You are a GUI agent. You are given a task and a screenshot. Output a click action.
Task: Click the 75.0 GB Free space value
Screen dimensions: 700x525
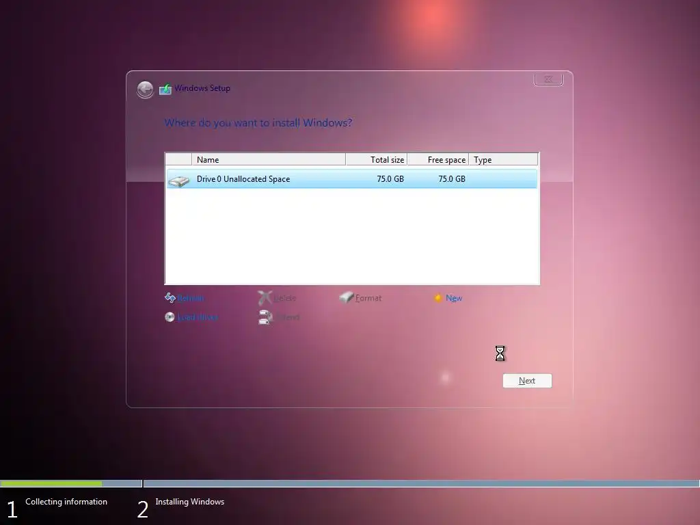click(452, 179)
